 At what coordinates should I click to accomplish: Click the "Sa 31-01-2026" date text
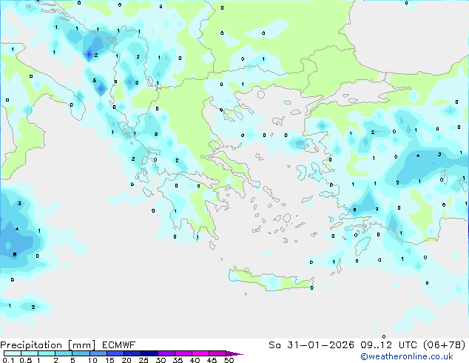pyautogui.click(x=311, y=345)
